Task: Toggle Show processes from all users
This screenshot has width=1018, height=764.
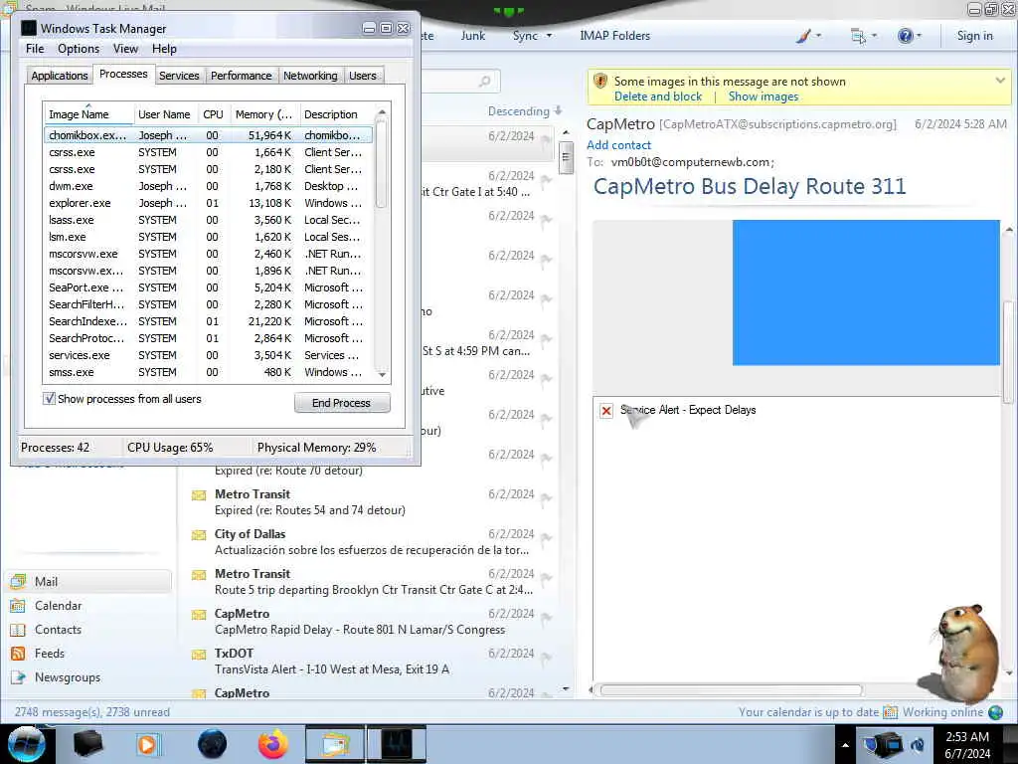Action: (50, 398)
